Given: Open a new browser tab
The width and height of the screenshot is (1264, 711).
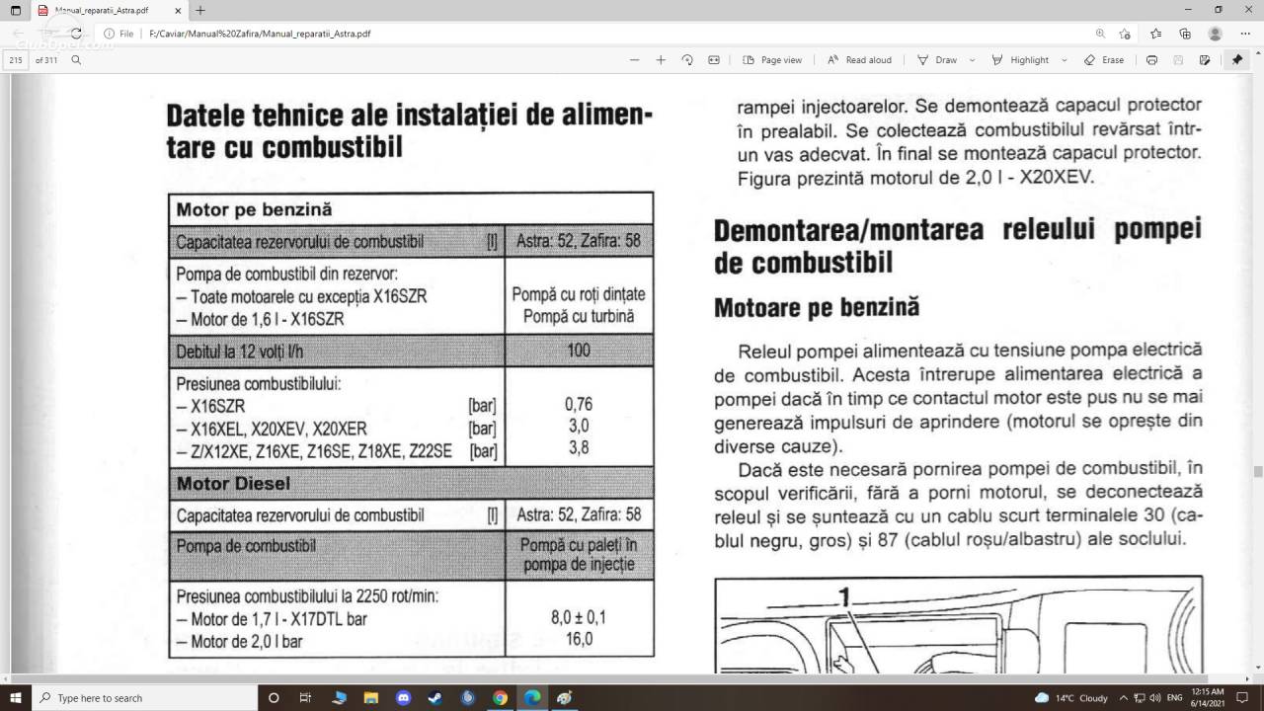Looking at the screenshot, I should click(200, 10).
